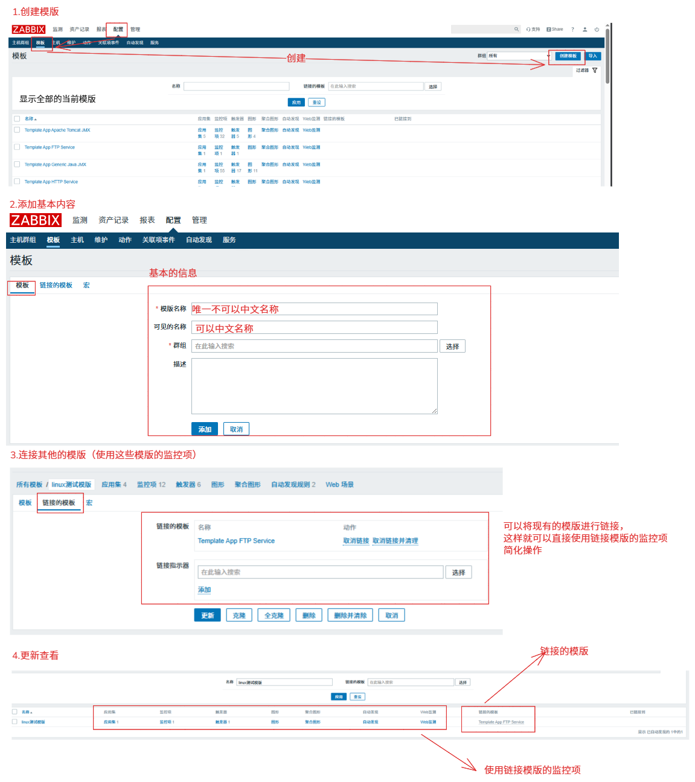Open 触发器 6 tab for linux测试模版
695x782 pixels.
click(x=188, y=484)
